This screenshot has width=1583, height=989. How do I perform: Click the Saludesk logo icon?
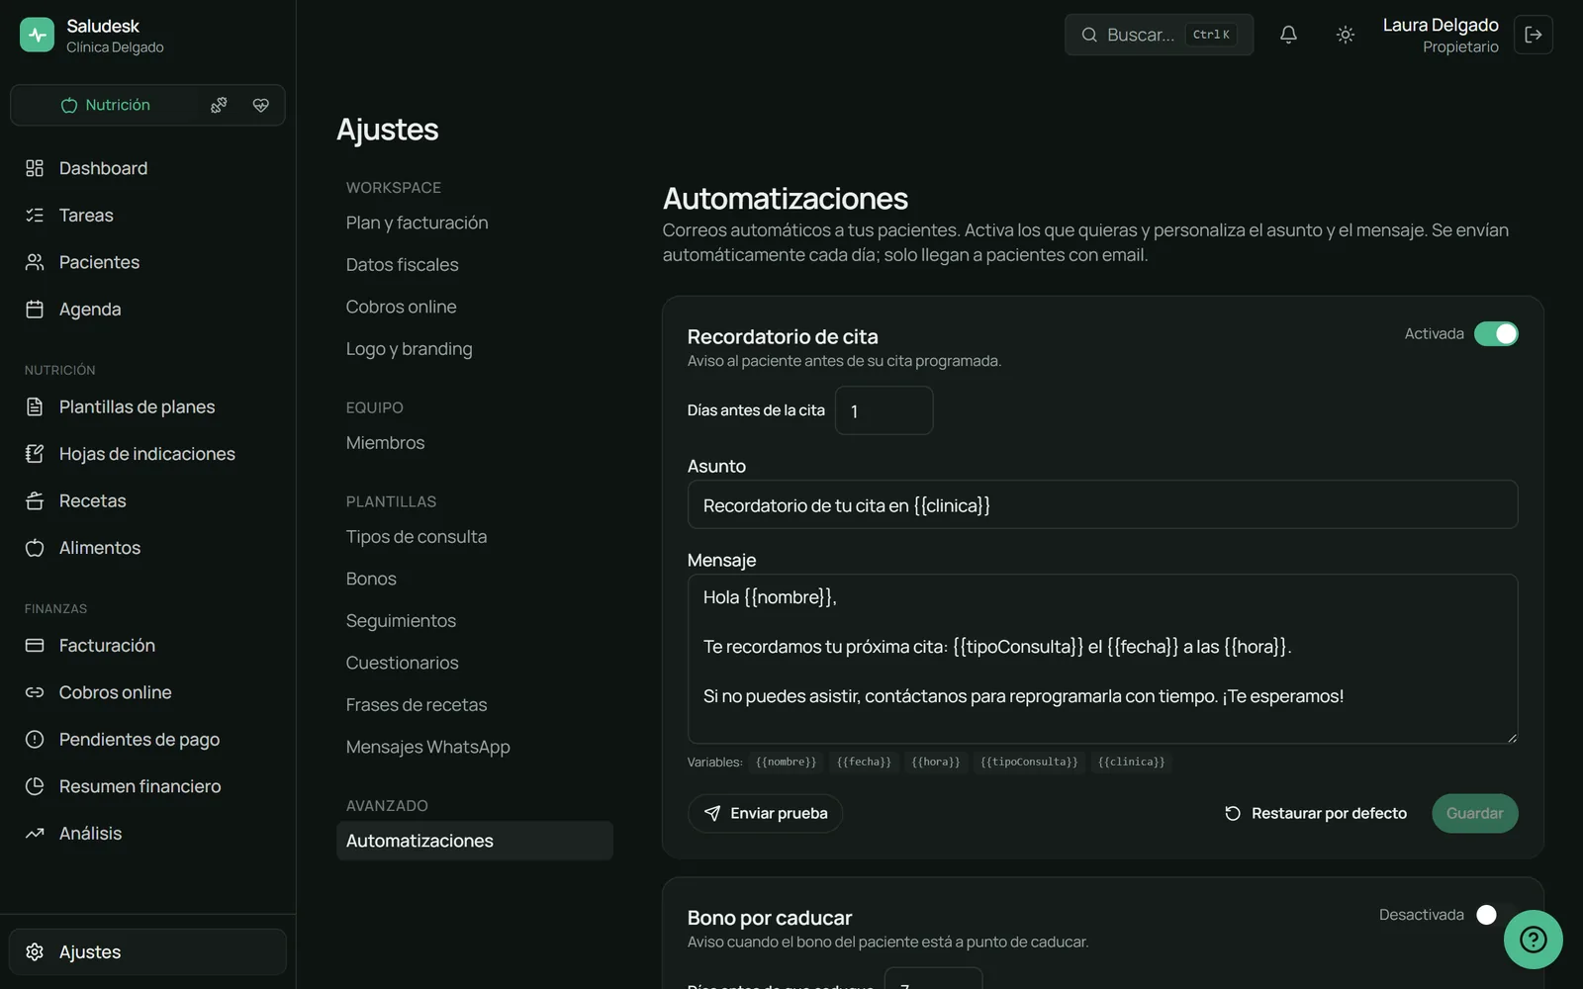point(37,35)
